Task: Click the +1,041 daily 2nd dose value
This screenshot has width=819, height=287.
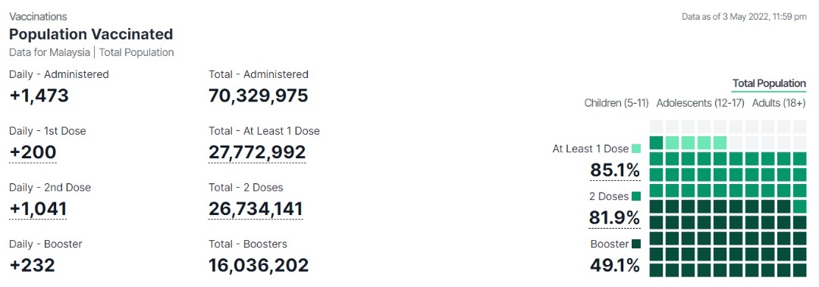Action: [38, 209]
